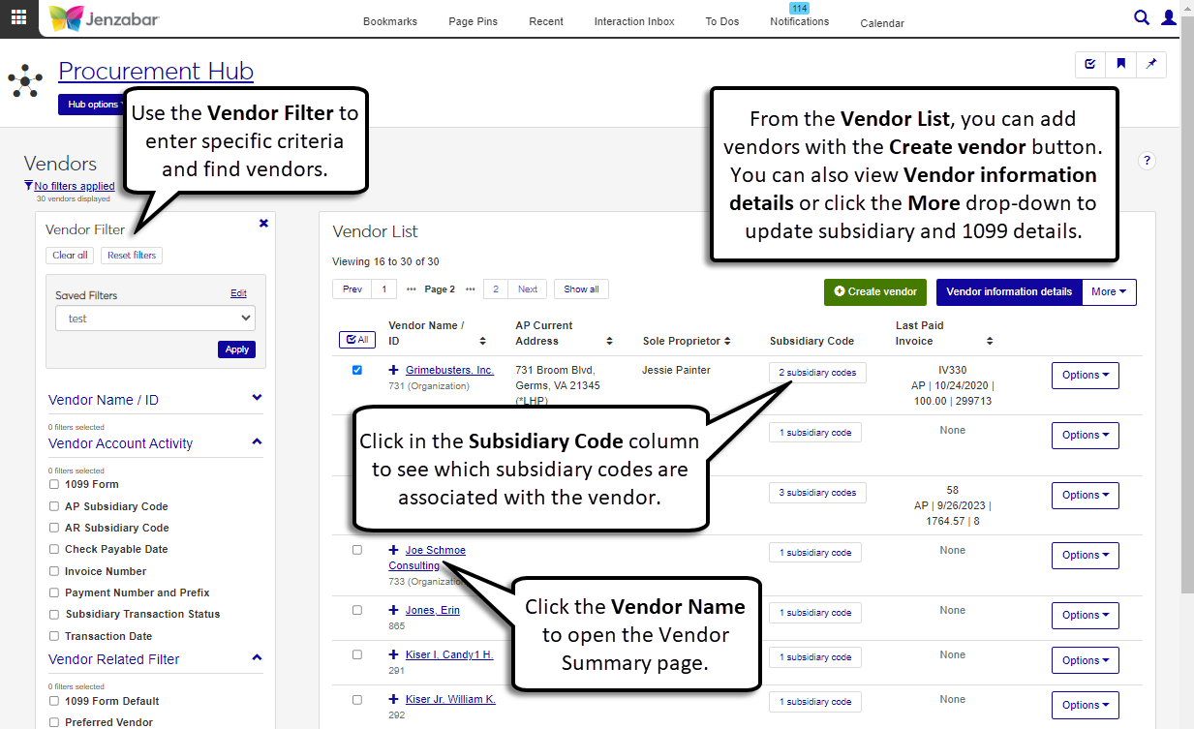Viewport: 1194px width, 729px height.
Task: Open the Saved Filters dropdown
Action: tap(155, 318)
